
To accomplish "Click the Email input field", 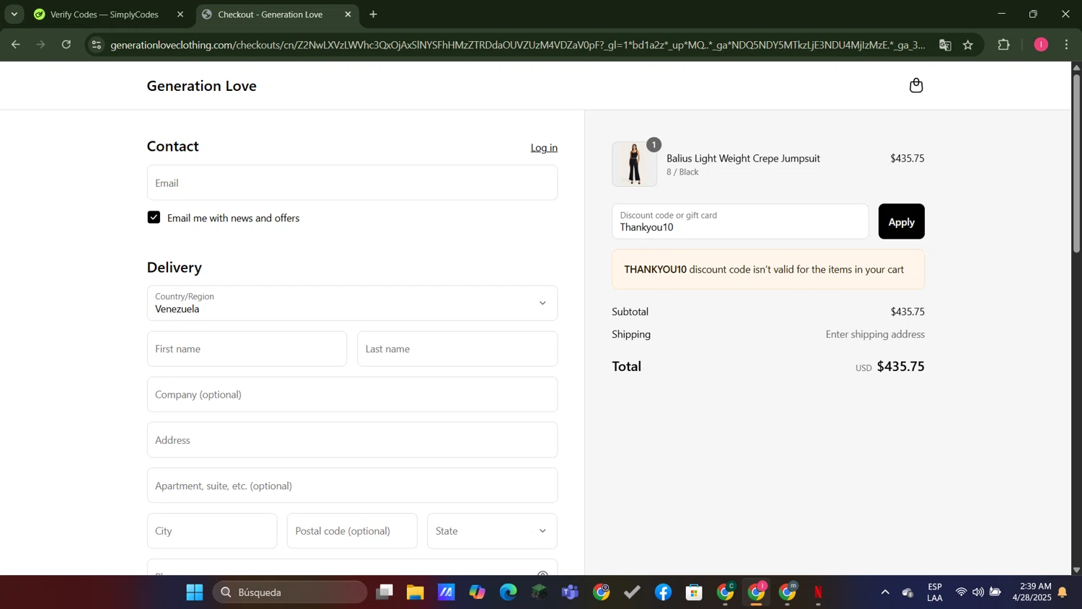I will click(x=352, y=183).
